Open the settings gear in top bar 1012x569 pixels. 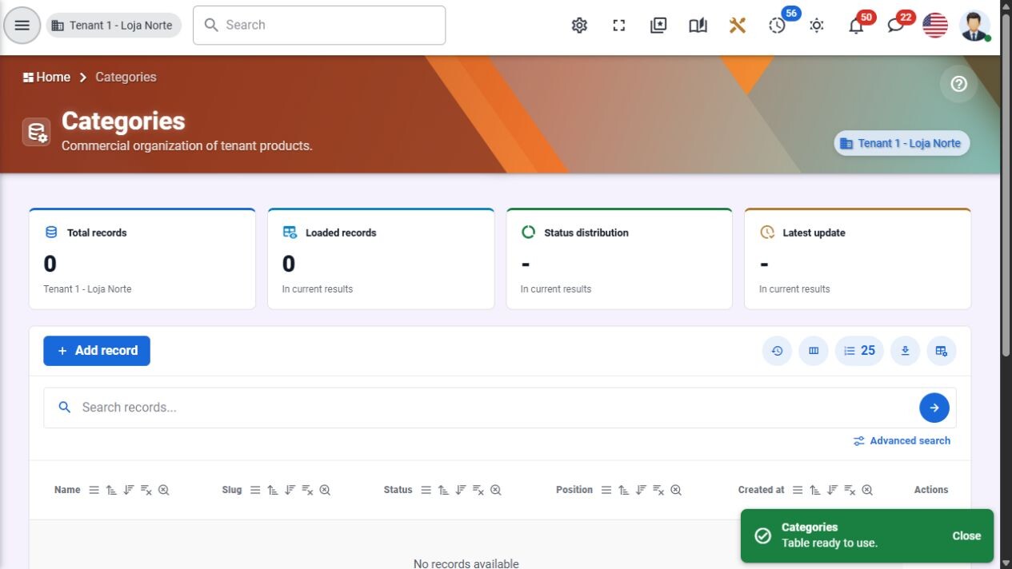pos(579,26)
